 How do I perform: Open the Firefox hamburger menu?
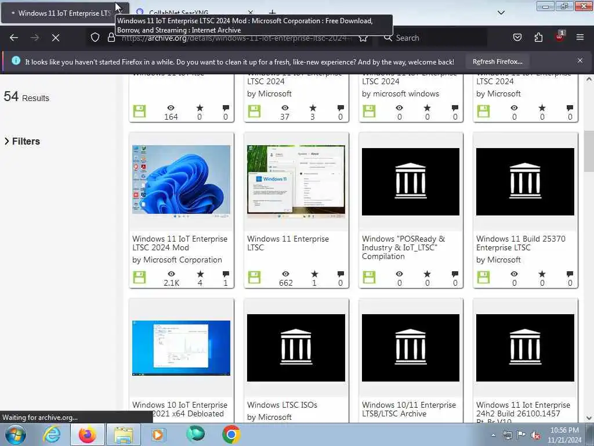(x=580, y=37)
